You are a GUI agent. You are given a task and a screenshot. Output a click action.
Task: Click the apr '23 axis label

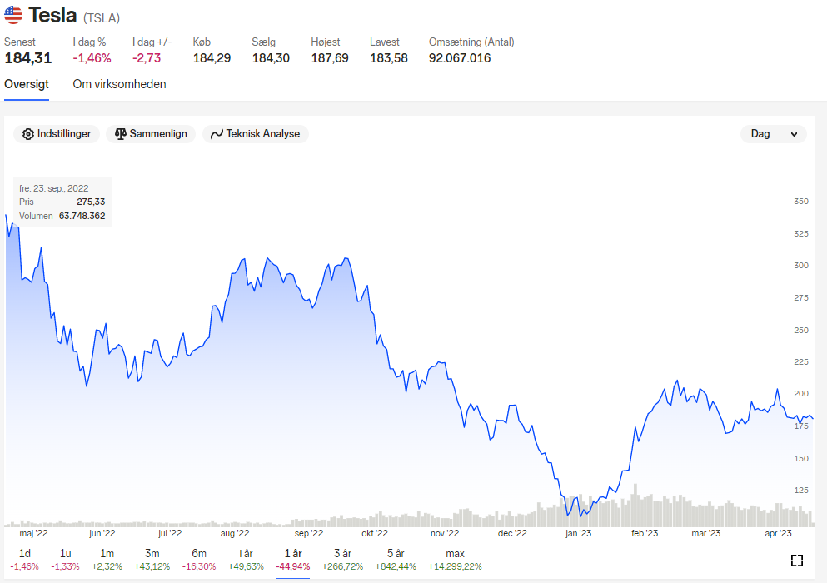click(x=778, y=533)
